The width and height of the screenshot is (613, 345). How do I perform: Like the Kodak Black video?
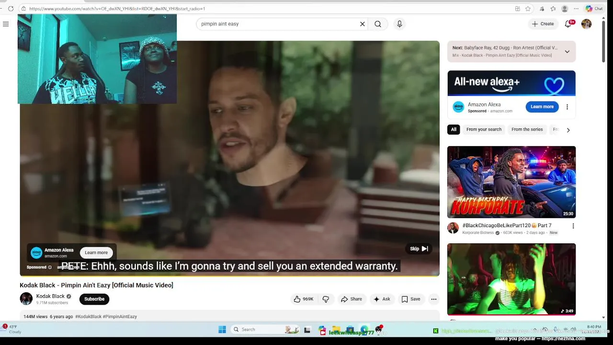tap(304, 299)
